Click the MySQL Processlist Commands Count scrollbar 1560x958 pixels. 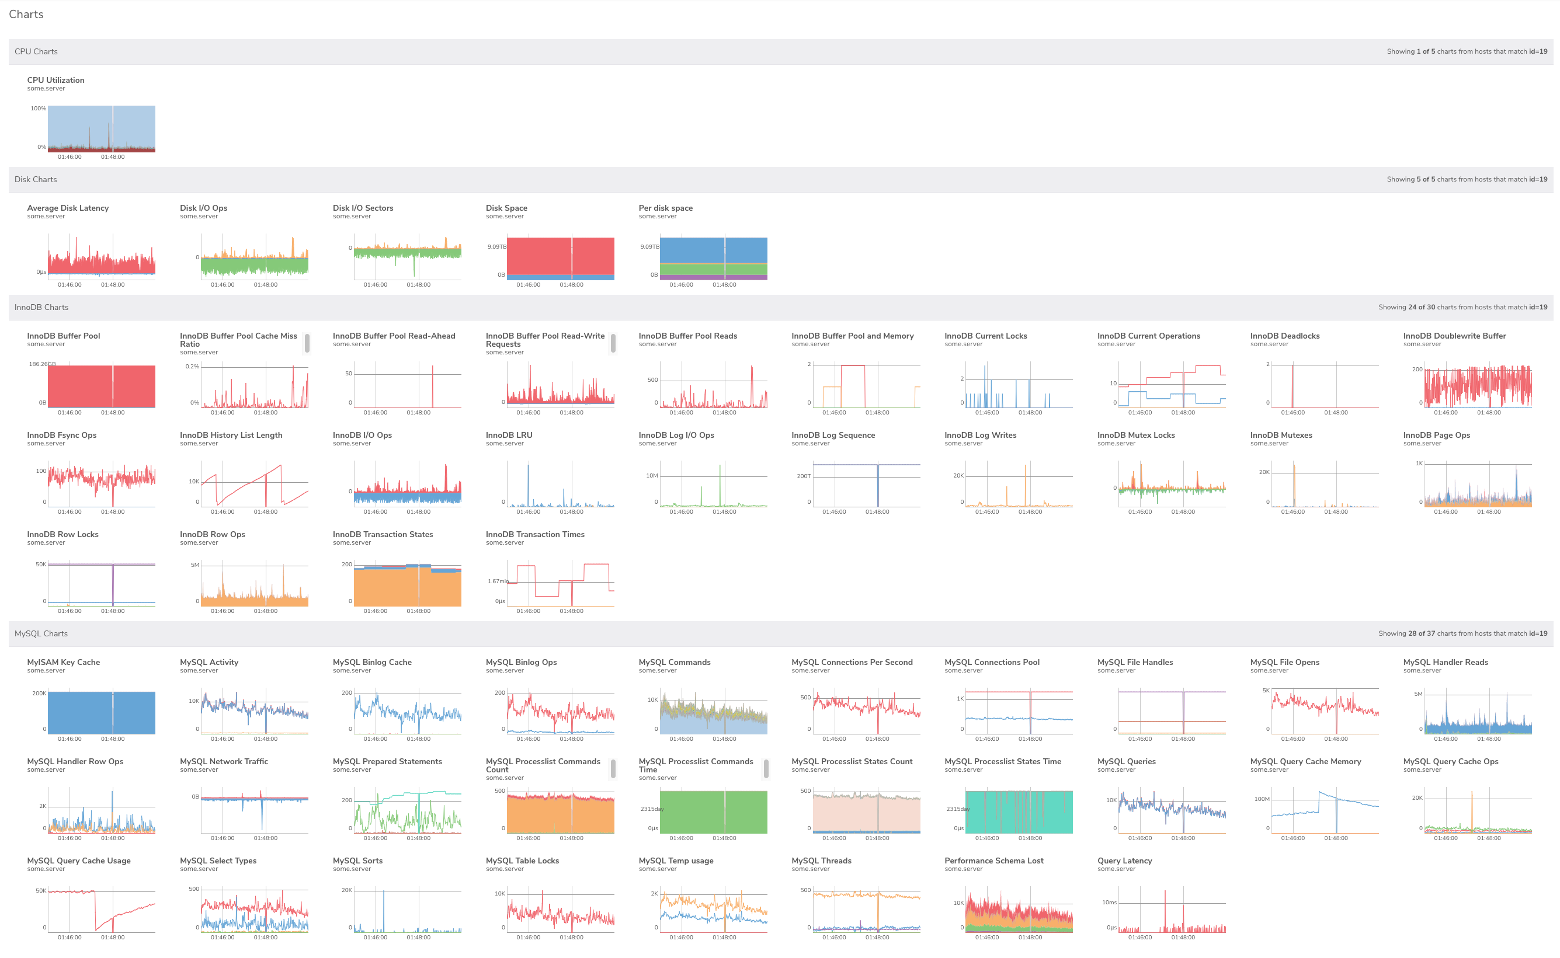(x=612, y=768)
